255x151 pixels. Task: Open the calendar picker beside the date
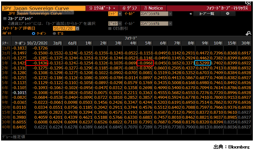(x=78, y=29)
